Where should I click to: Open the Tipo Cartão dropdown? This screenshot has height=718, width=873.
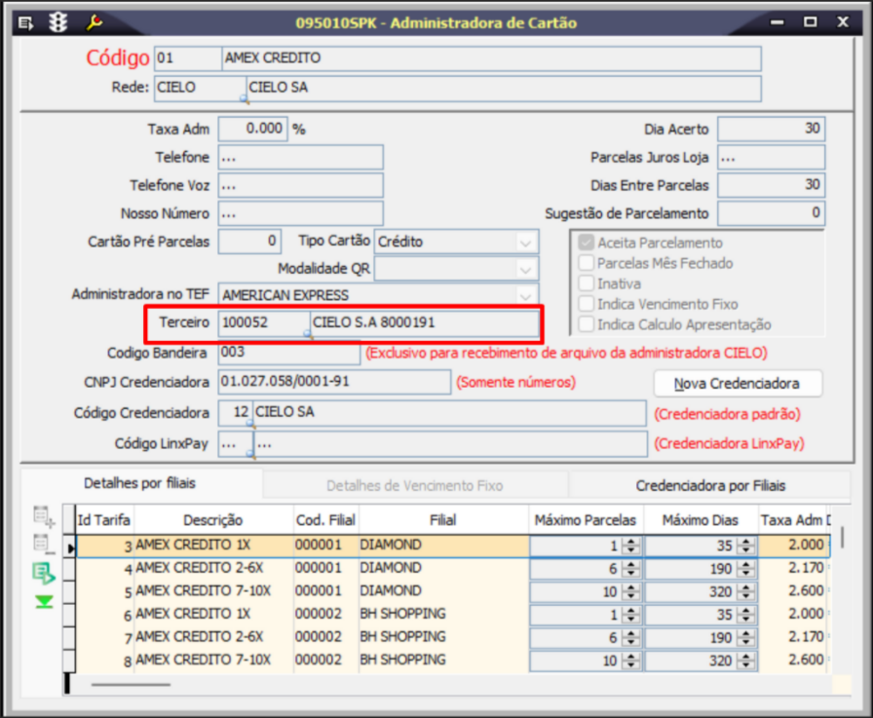point(526,242)
